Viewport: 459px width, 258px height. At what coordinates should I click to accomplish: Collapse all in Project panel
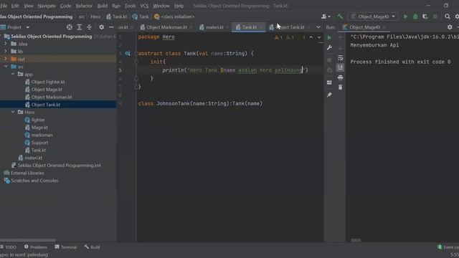tap(89, 27)
